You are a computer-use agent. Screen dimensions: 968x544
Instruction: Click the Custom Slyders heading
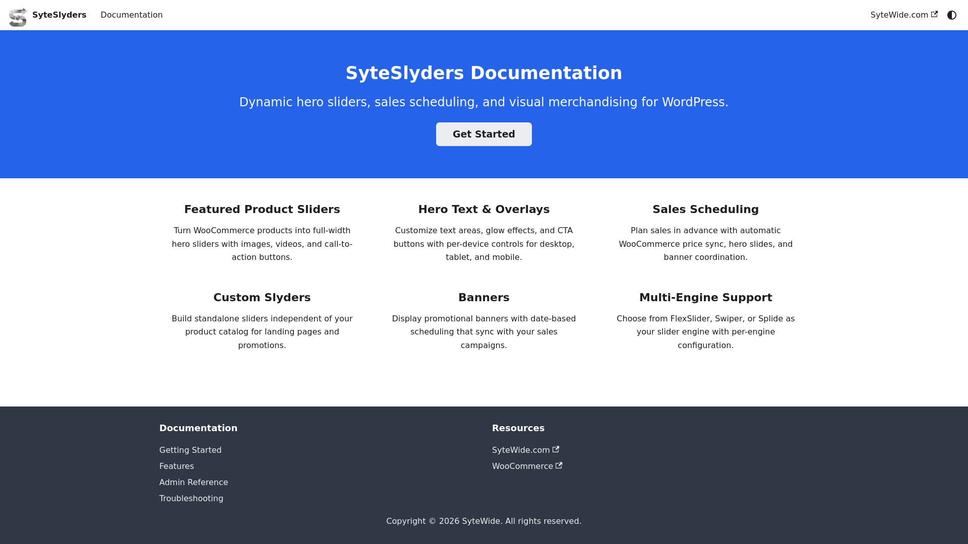point(262,298)
